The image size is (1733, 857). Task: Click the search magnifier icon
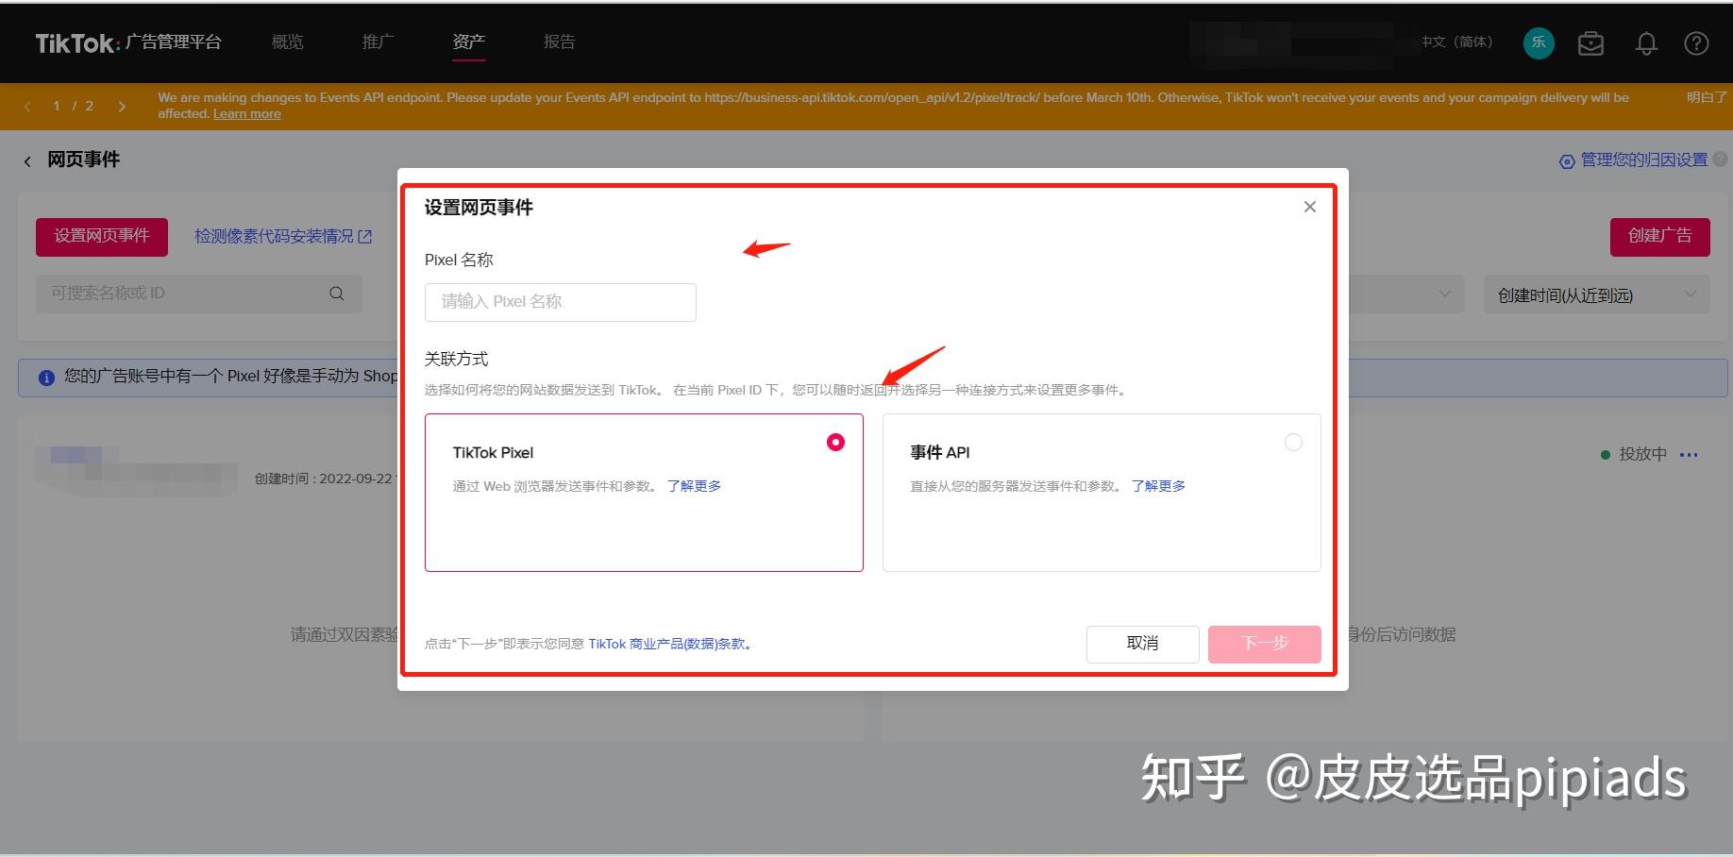[x=337, y=294]
